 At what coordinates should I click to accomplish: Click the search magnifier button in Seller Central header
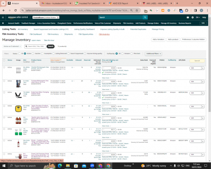point(145,17)
